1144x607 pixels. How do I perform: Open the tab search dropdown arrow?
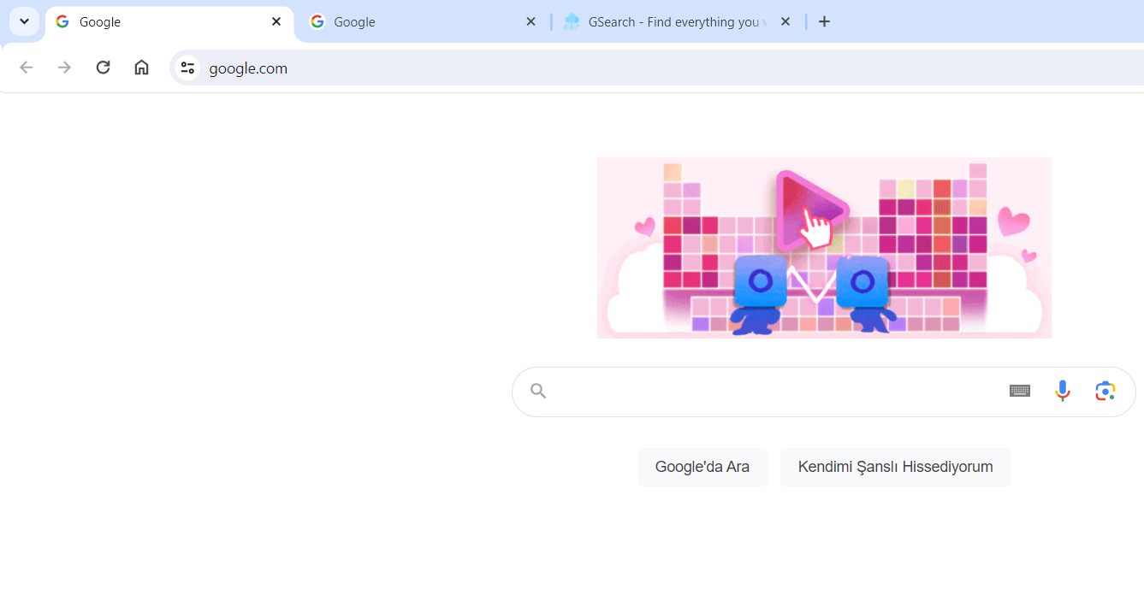pos(24,21)
